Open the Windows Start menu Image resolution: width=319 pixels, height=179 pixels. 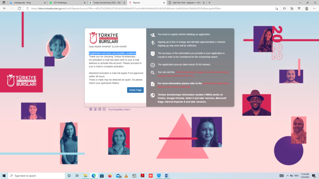click(4, 176)
